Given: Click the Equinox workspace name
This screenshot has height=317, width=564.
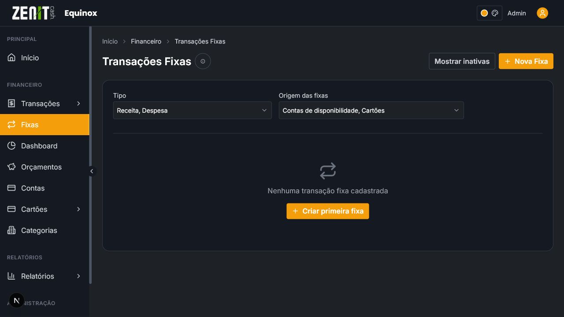Looking at the screenshot, I should point(81,13).
